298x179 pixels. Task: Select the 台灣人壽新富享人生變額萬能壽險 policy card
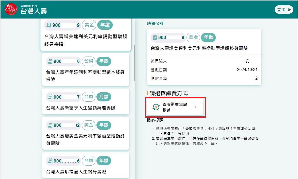86,101
